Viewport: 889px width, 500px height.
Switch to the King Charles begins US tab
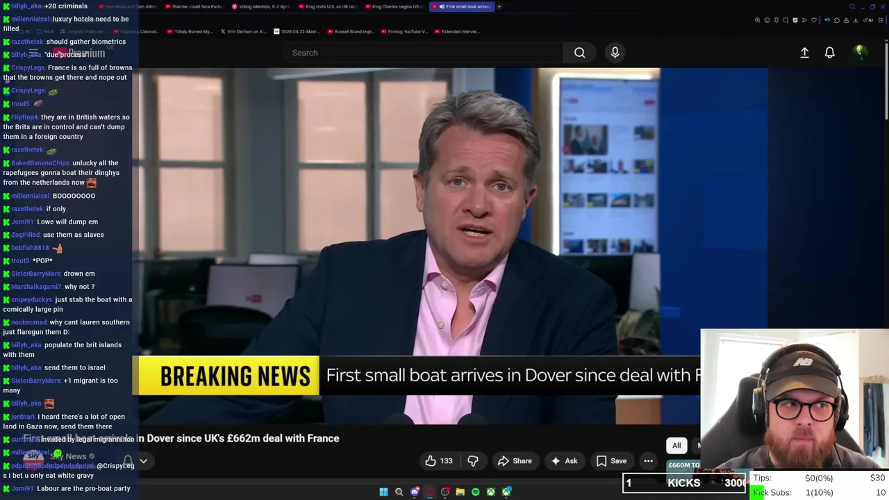click(394, 6)
